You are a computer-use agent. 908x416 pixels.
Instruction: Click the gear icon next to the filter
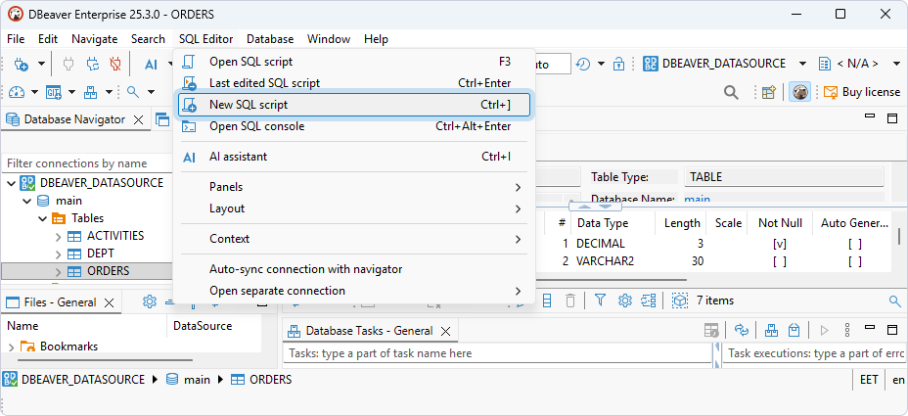(625, 300)
